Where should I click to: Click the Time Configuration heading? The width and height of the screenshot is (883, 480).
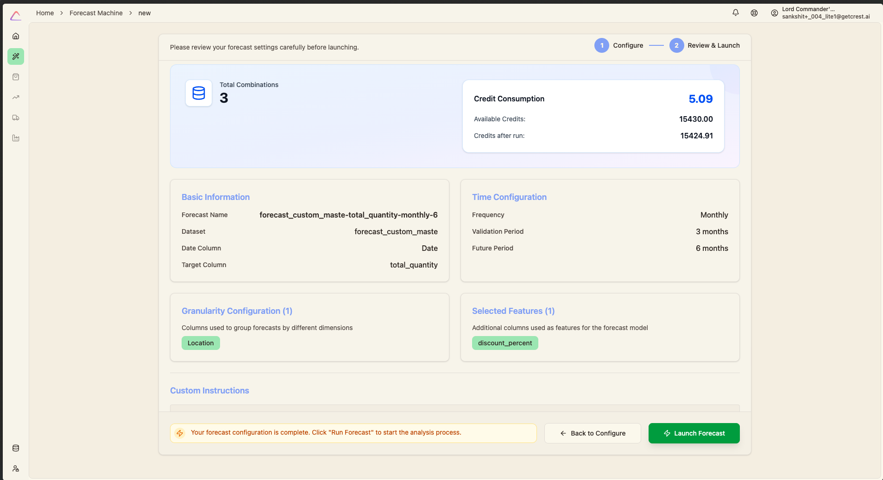coord(509,197)
